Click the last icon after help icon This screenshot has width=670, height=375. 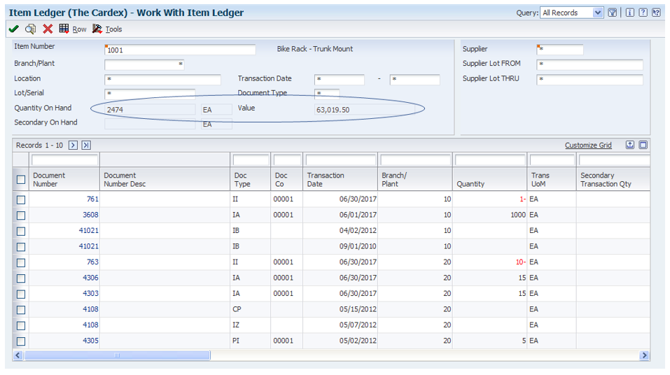[x=656, y=13]
